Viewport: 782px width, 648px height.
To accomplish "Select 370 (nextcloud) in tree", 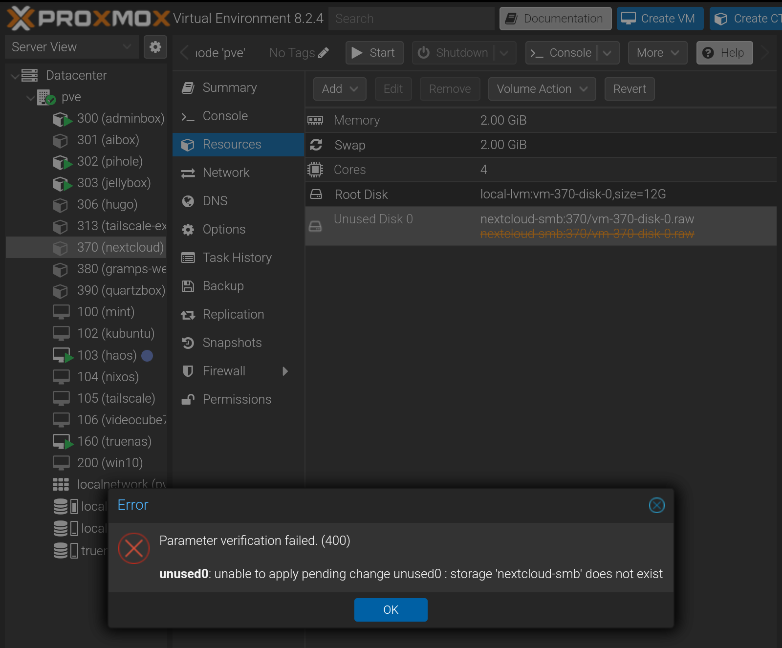I will (87, 248).
